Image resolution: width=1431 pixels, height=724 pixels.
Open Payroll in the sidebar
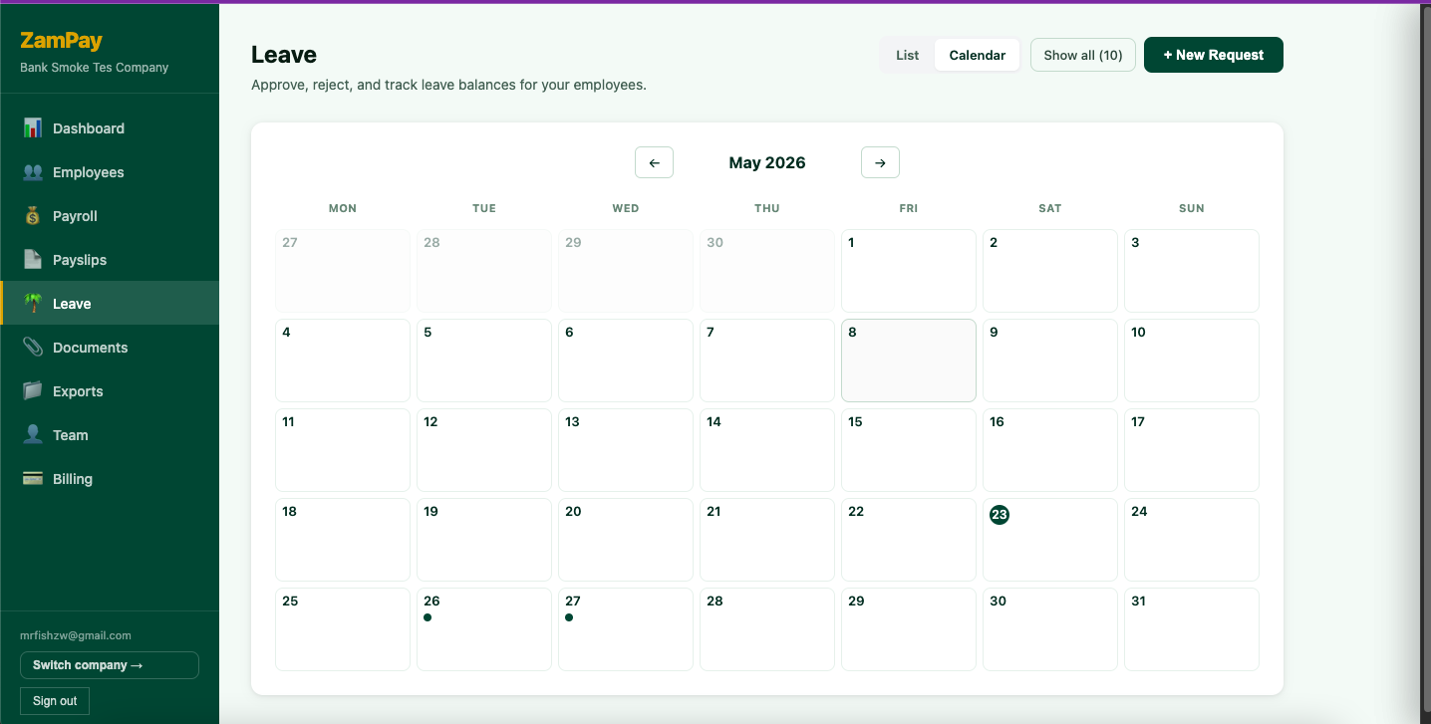click(110, 216)
